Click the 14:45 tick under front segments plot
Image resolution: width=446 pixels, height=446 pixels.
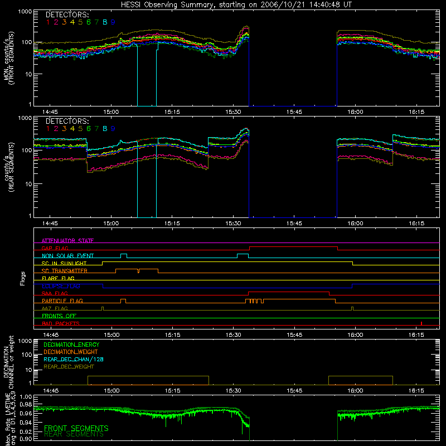pos(50,112)
